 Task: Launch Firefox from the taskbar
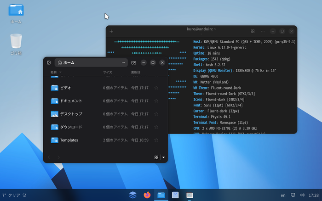tap(147, 195)
